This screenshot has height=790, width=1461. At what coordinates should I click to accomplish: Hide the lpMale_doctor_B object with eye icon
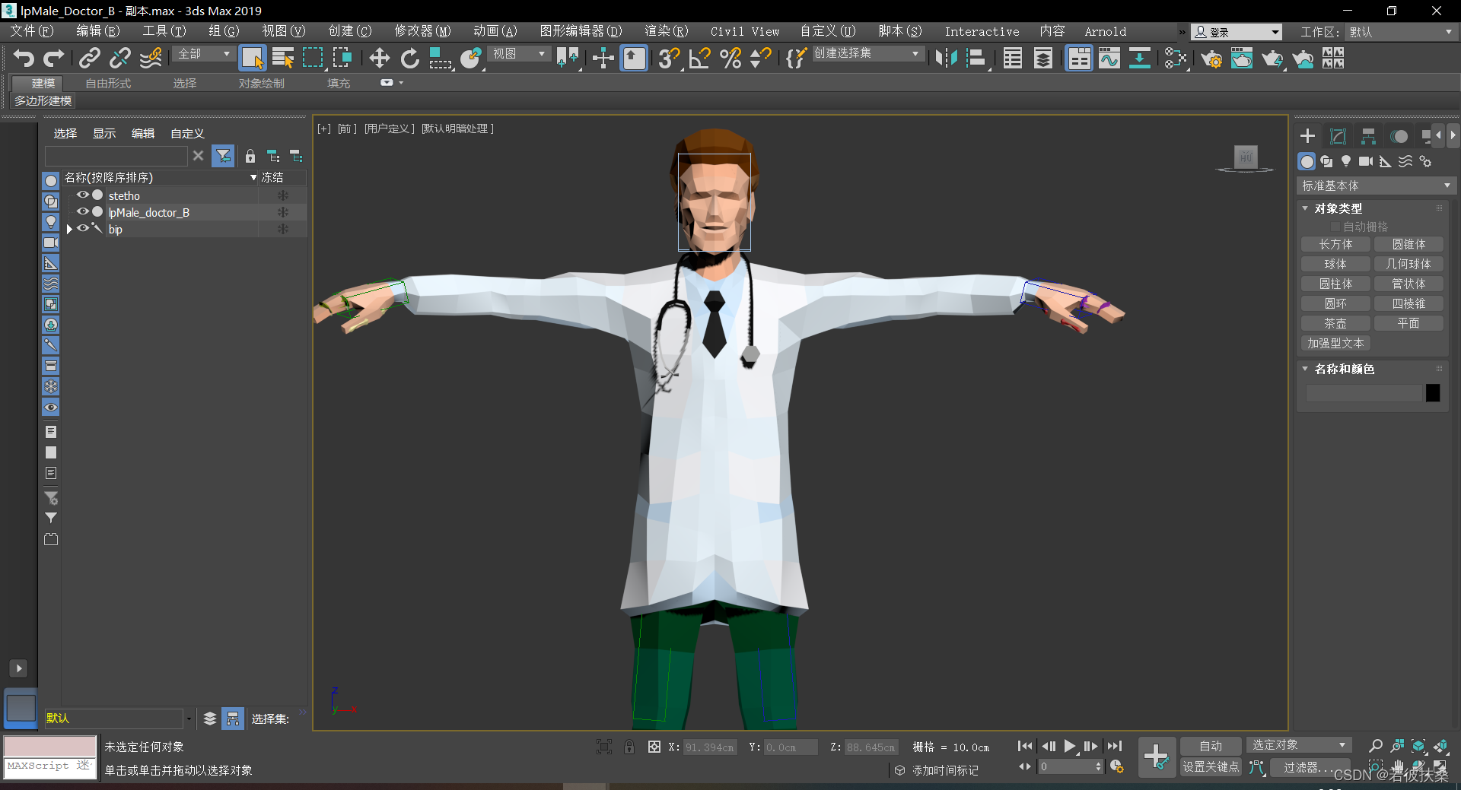(82, 212)
